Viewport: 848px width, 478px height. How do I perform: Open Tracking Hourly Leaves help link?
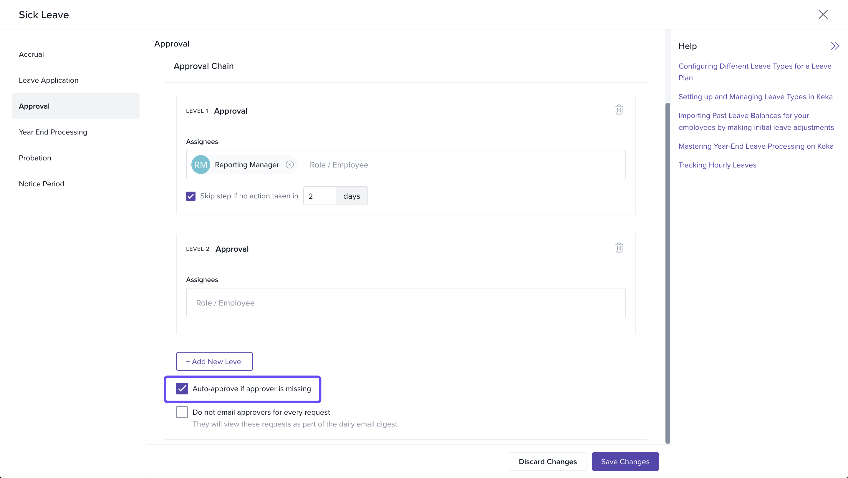coord(717,165)
